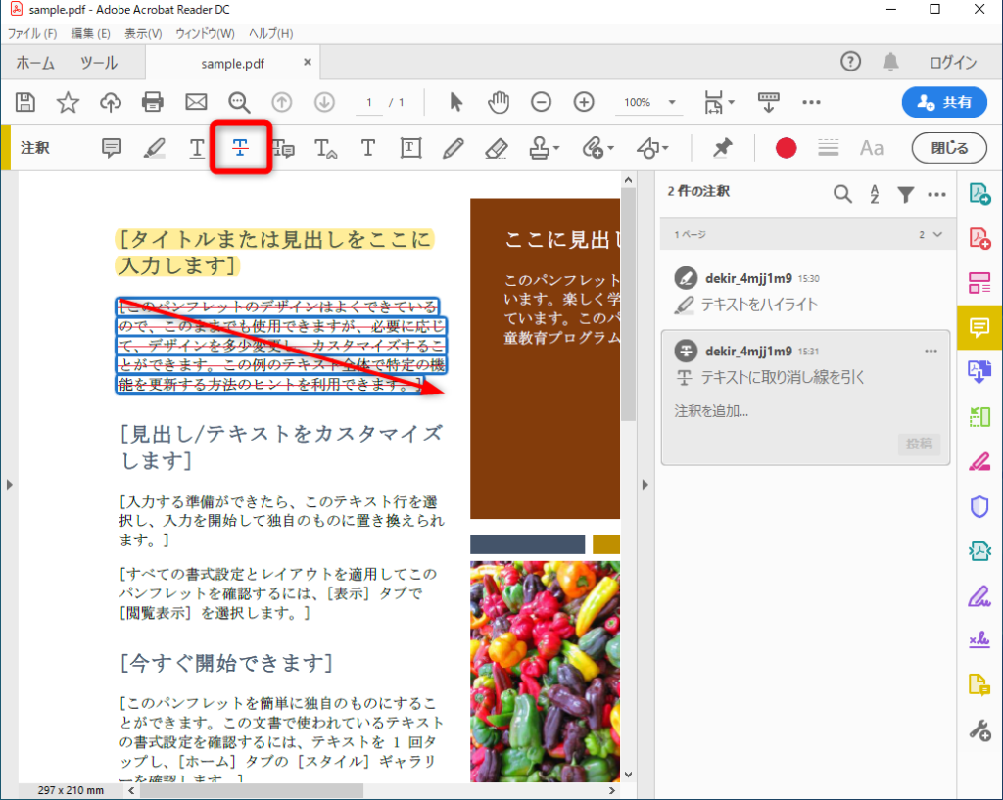
Task: Open the red color picker swatch
Action: tap(786, 148)
